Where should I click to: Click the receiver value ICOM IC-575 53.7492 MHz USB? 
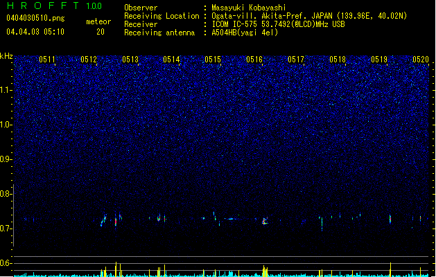tap(278, 24)
